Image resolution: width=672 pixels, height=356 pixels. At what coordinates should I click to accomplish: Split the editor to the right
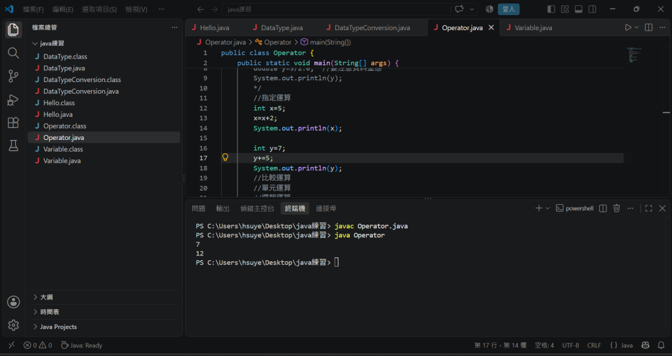648,28
